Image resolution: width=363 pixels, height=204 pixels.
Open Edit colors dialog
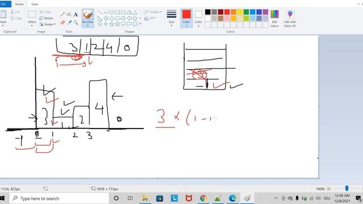click(x=275, y=19)
